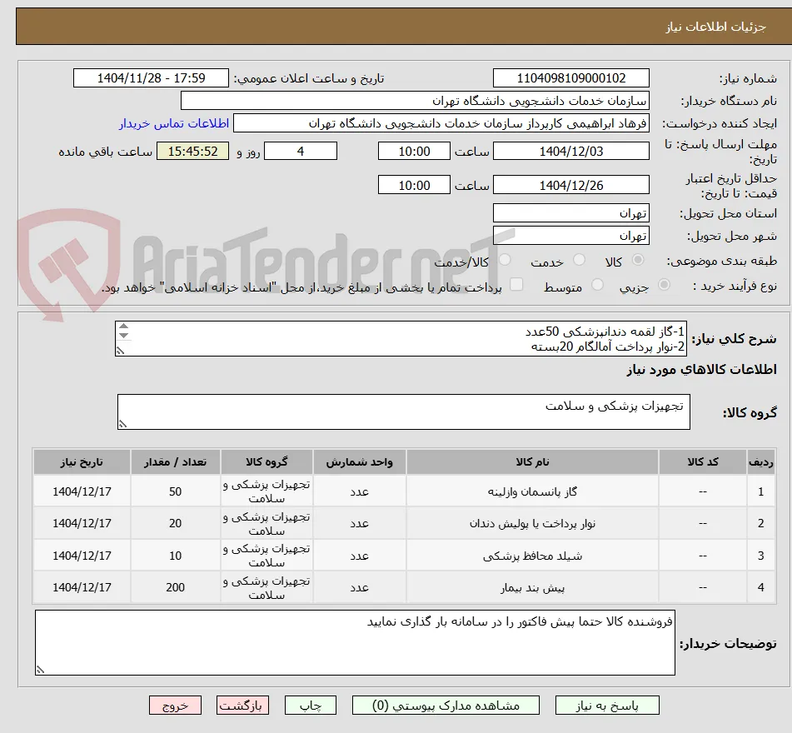Select the کالا/خدمت radio button

tap(505, 260)
